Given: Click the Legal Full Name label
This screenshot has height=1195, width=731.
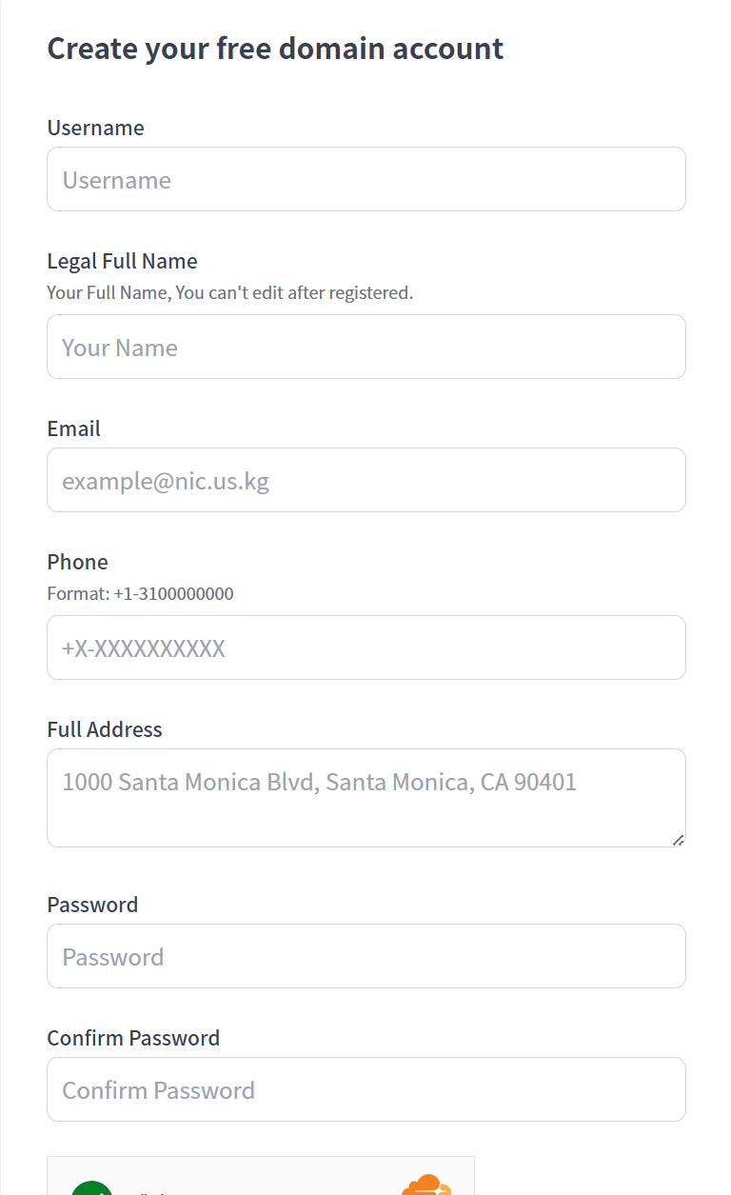Looking at the screenshot, I should [x=122, y=261].
